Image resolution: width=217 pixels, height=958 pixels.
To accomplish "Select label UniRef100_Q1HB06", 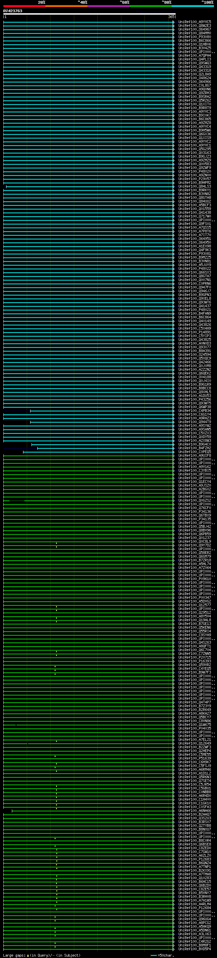I will (x=195, y=44).
